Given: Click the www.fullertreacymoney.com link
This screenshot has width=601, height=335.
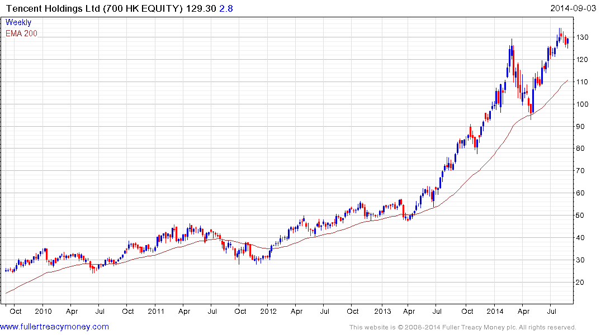Looking at the screenshot, I should 54,327.
